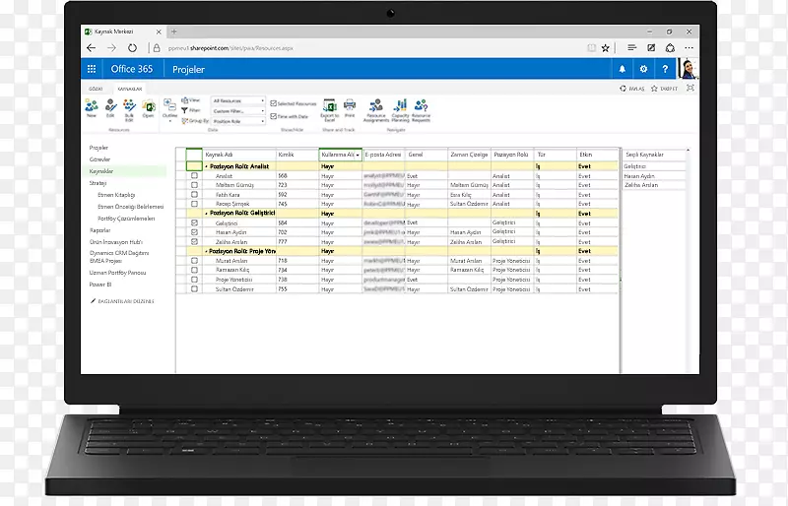788x506 pixels.
Task: Click Export to Excel icon
Action: pos(330,105)
